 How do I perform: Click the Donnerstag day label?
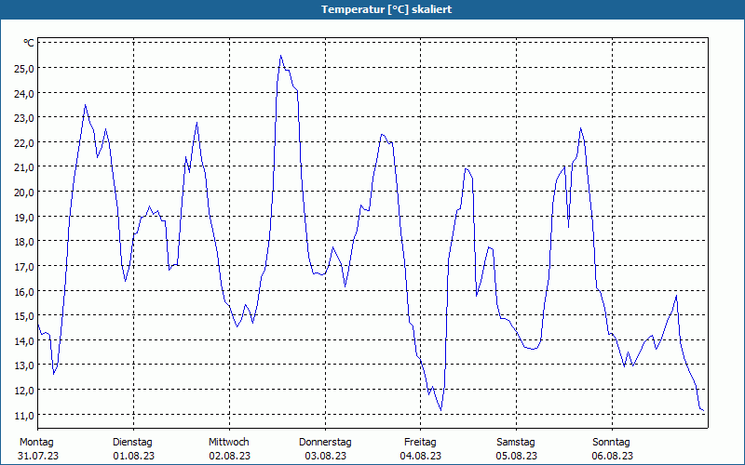325,443
